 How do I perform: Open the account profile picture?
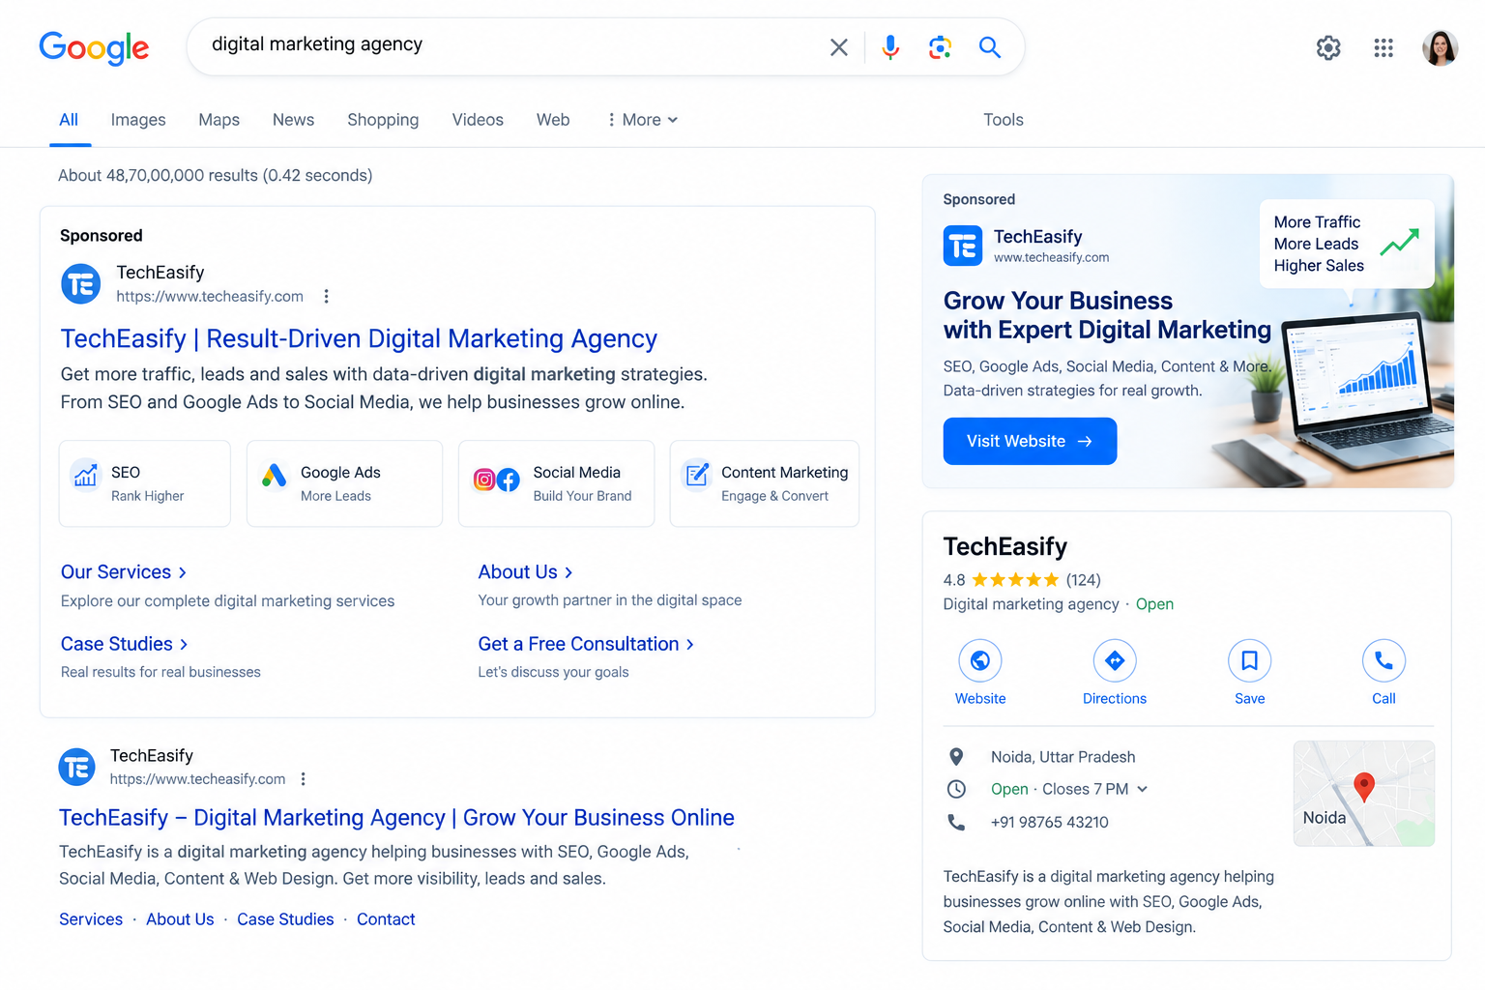(1440, 47)
